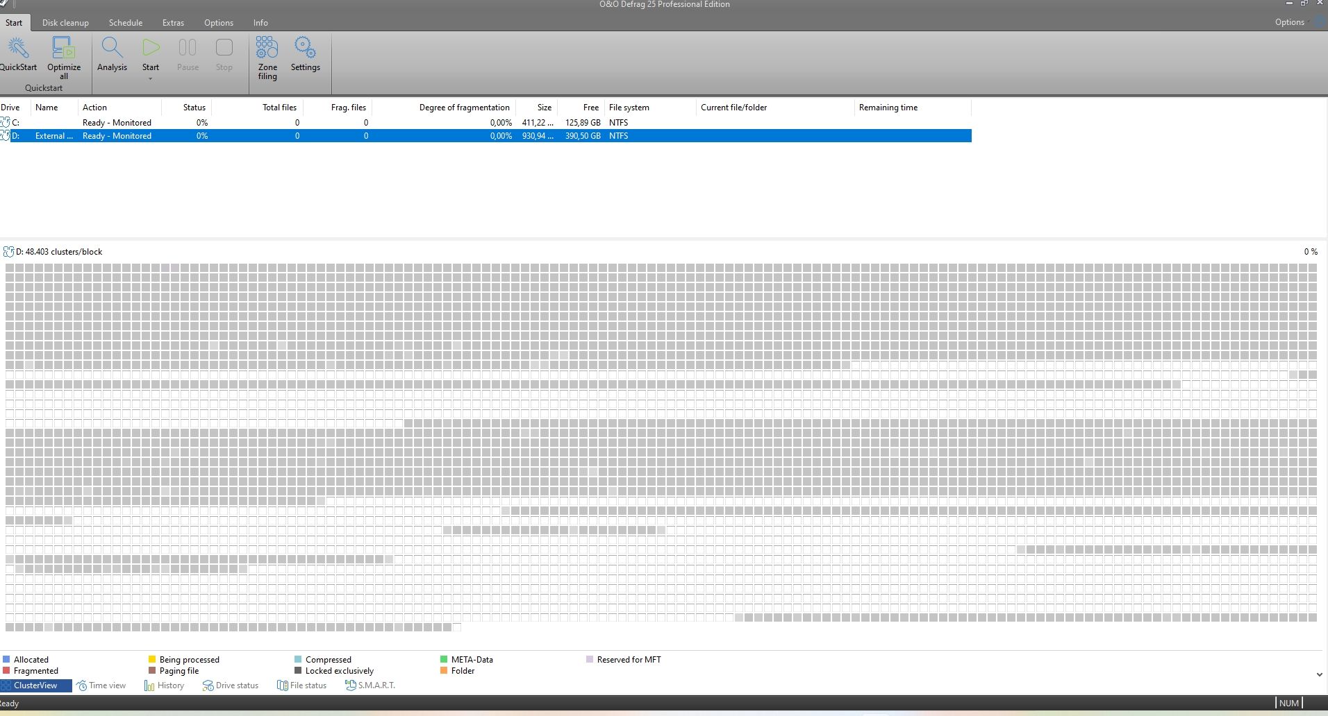Run Analysis with the magnifier icon
Viewport: 1328px width, 716px height.
[112, 49]
